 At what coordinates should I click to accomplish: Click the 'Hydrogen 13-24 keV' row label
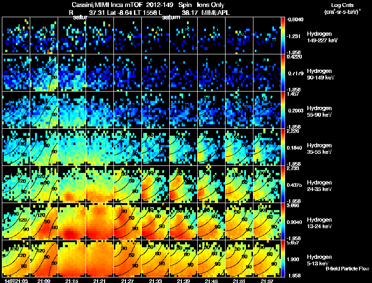click(x=319, y=223)
